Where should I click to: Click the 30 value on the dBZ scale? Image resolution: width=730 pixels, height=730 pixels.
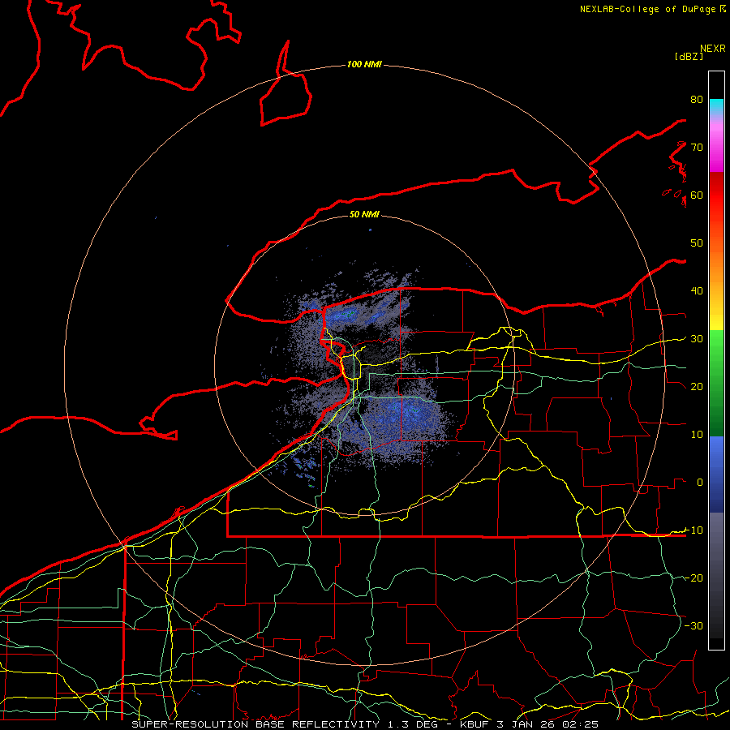pos(697,339)
